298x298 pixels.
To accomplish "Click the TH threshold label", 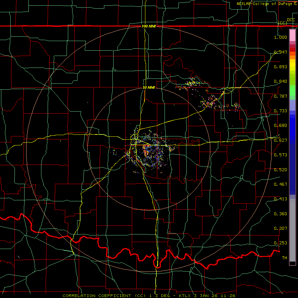I will click(284, 258).
